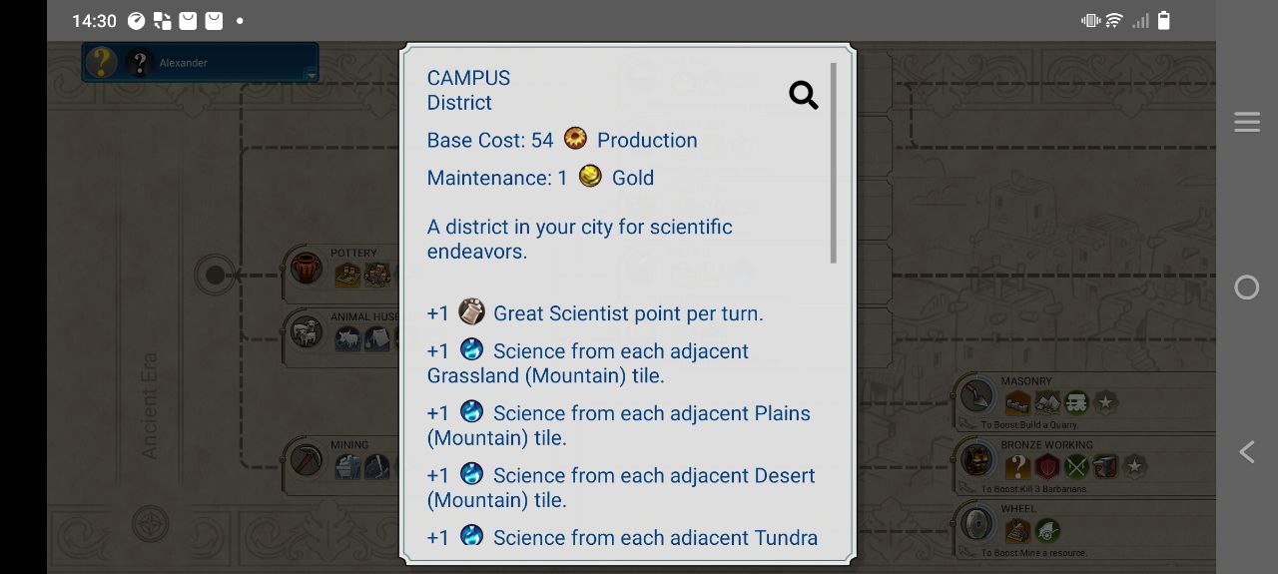Tap the question mark icon beside Alexander

tap(141, 62)
